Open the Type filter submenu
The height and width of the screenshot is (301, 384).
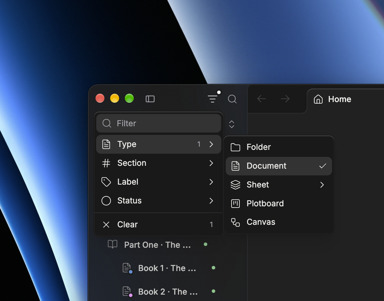pos(159,144)
